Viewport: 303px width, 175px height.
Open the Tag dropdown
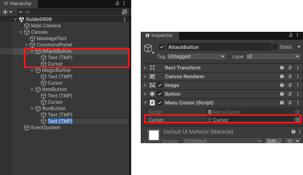pyautogui.click(x=196, y=56)
